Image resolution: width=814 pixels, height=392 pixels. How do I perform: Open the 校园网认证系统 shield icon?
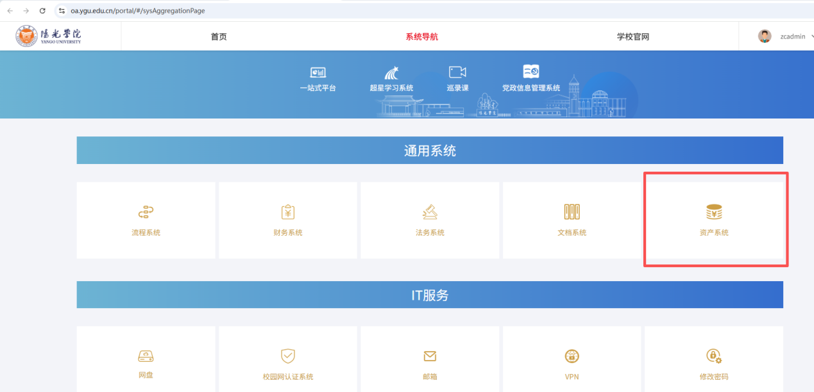click(x=288, y=356)
